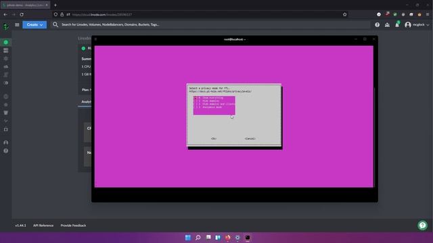
Task: Open the help question-mark icon in header
Action: point(378,25)
